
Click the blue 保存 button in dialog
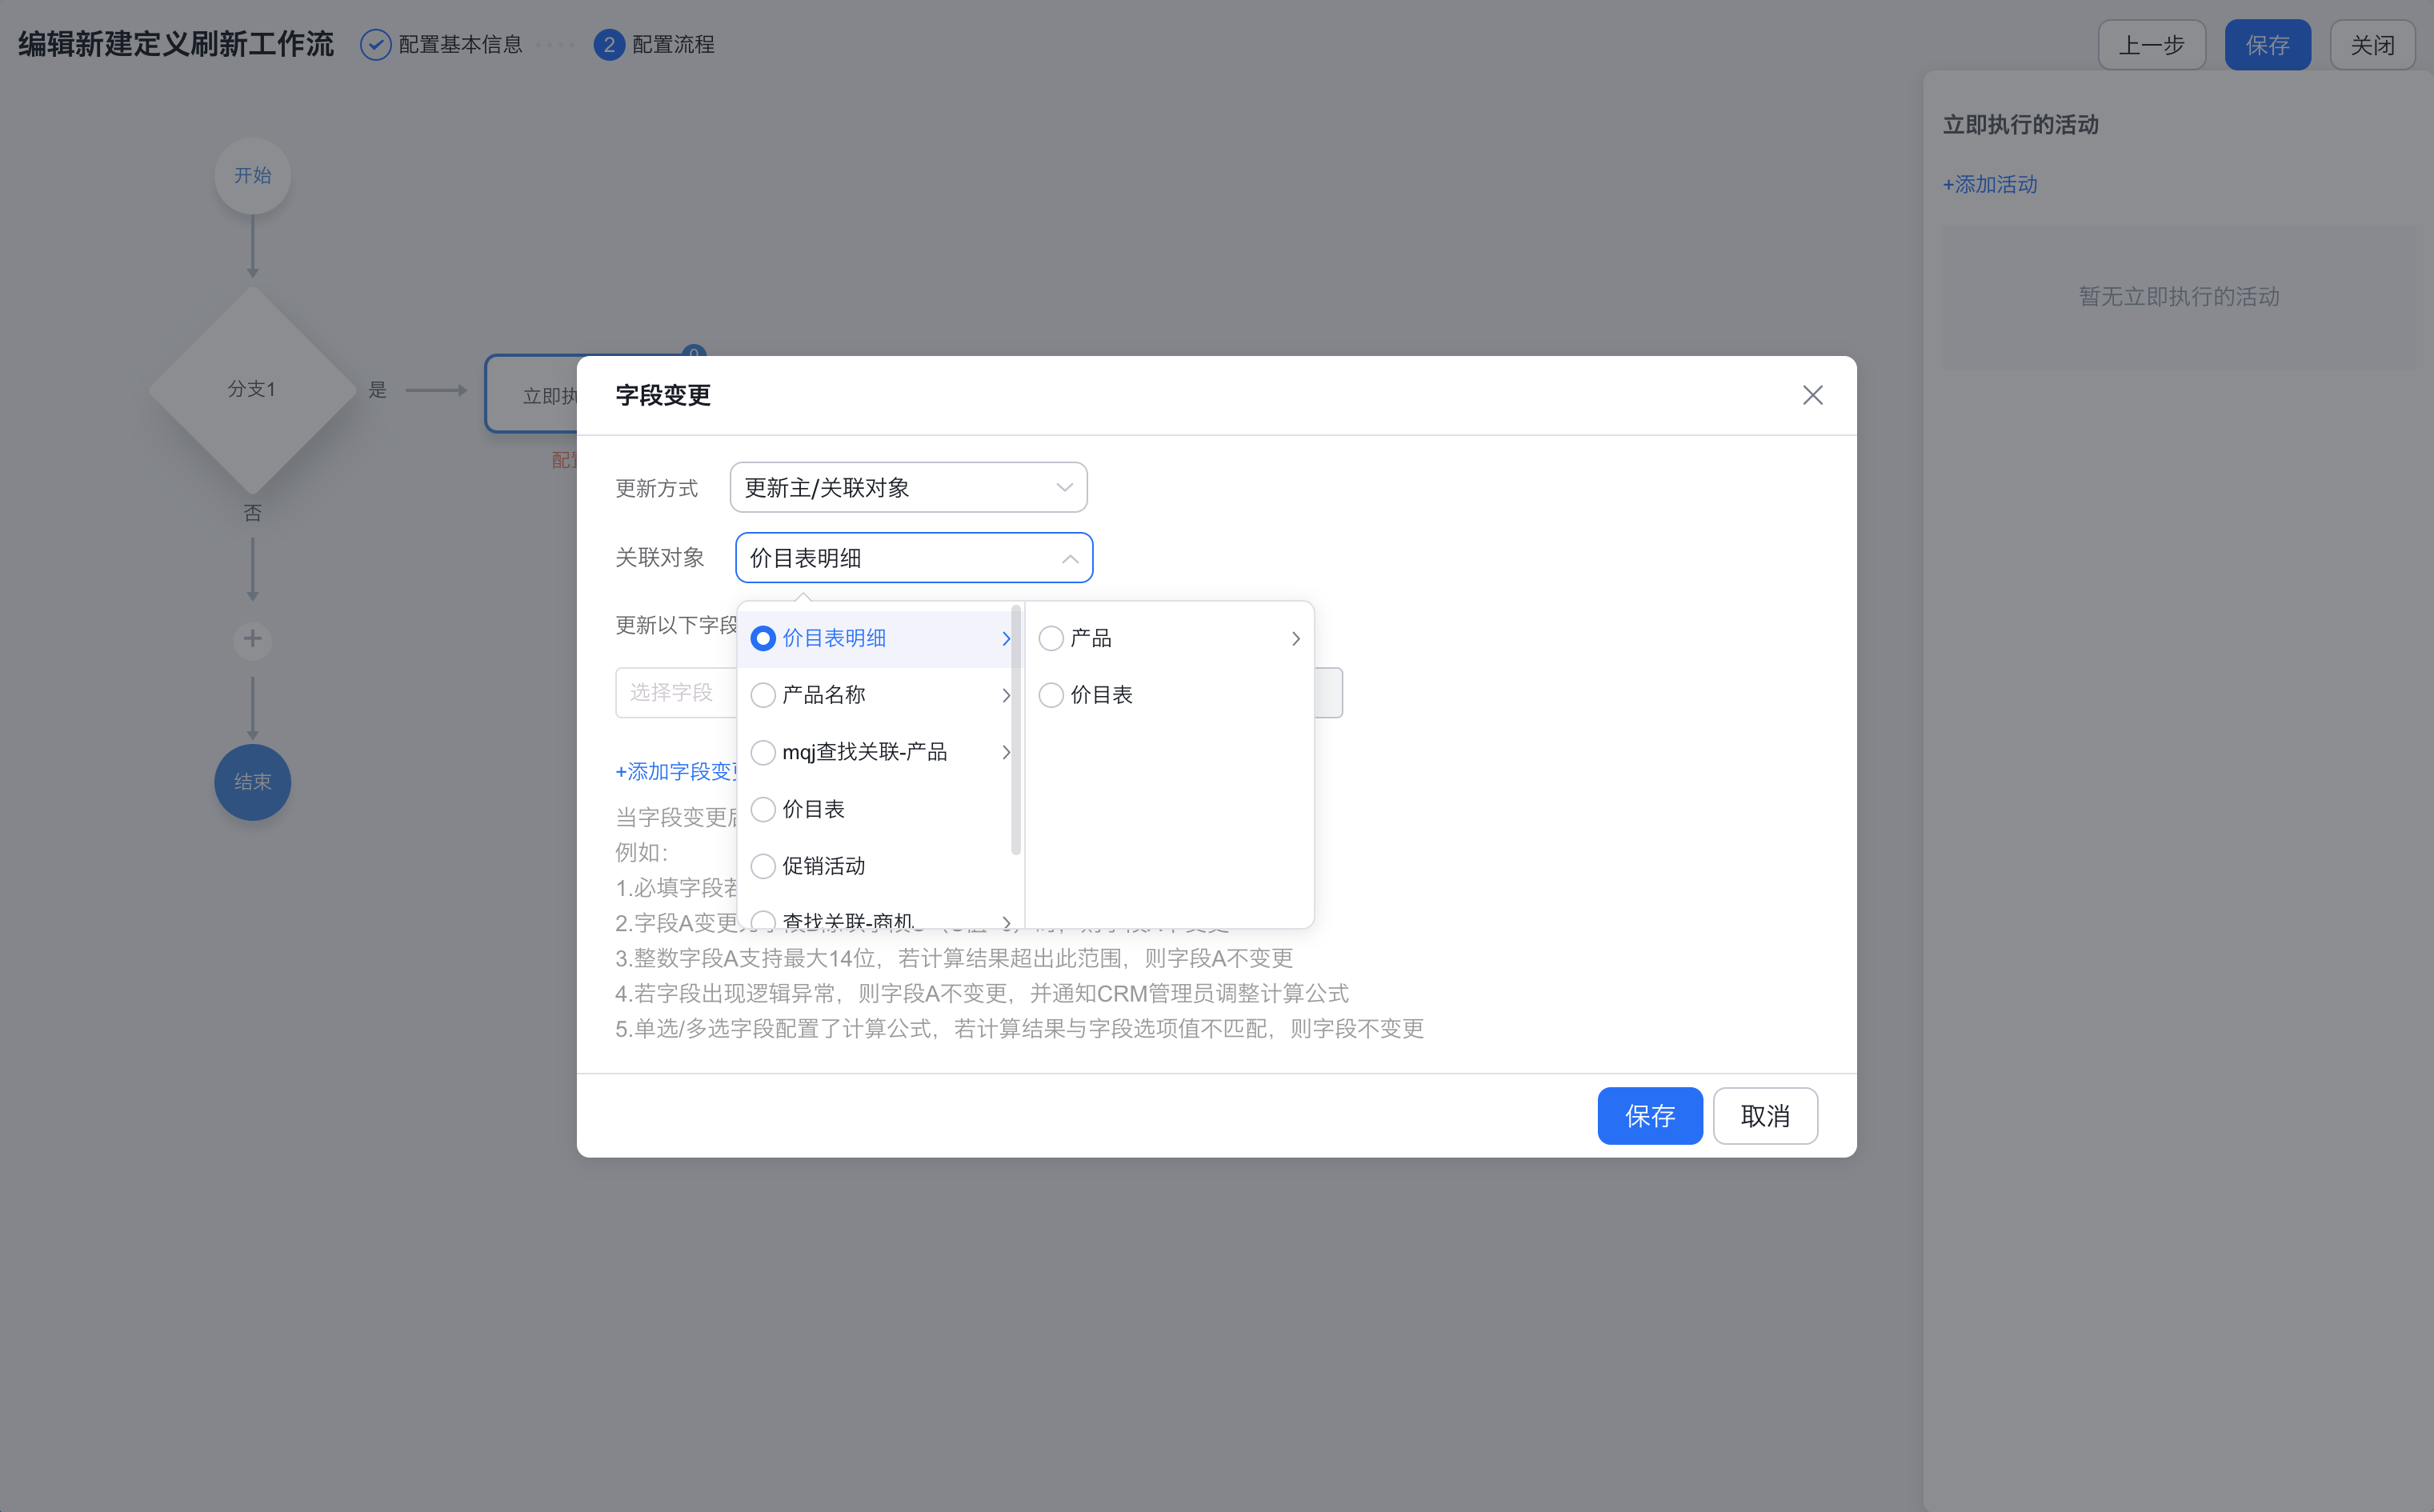(1649, 1116)
